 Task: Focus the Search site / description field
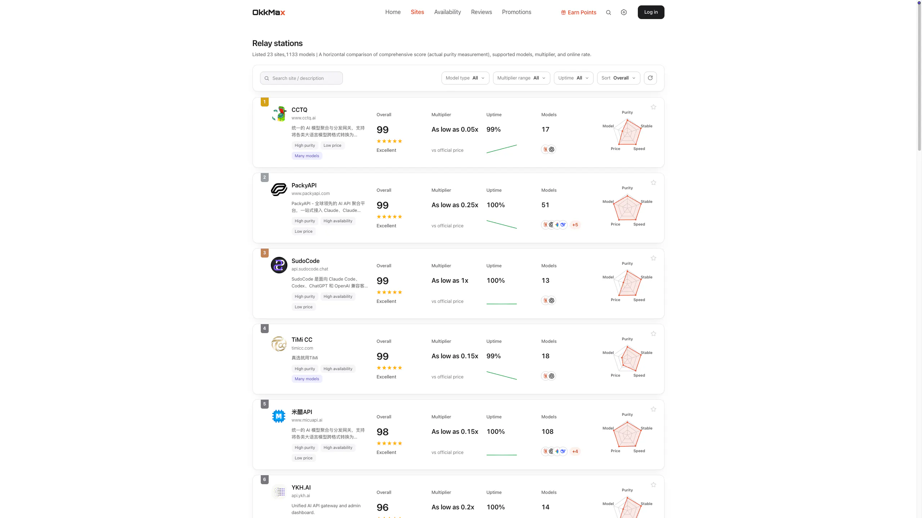(x=301, y=78)
